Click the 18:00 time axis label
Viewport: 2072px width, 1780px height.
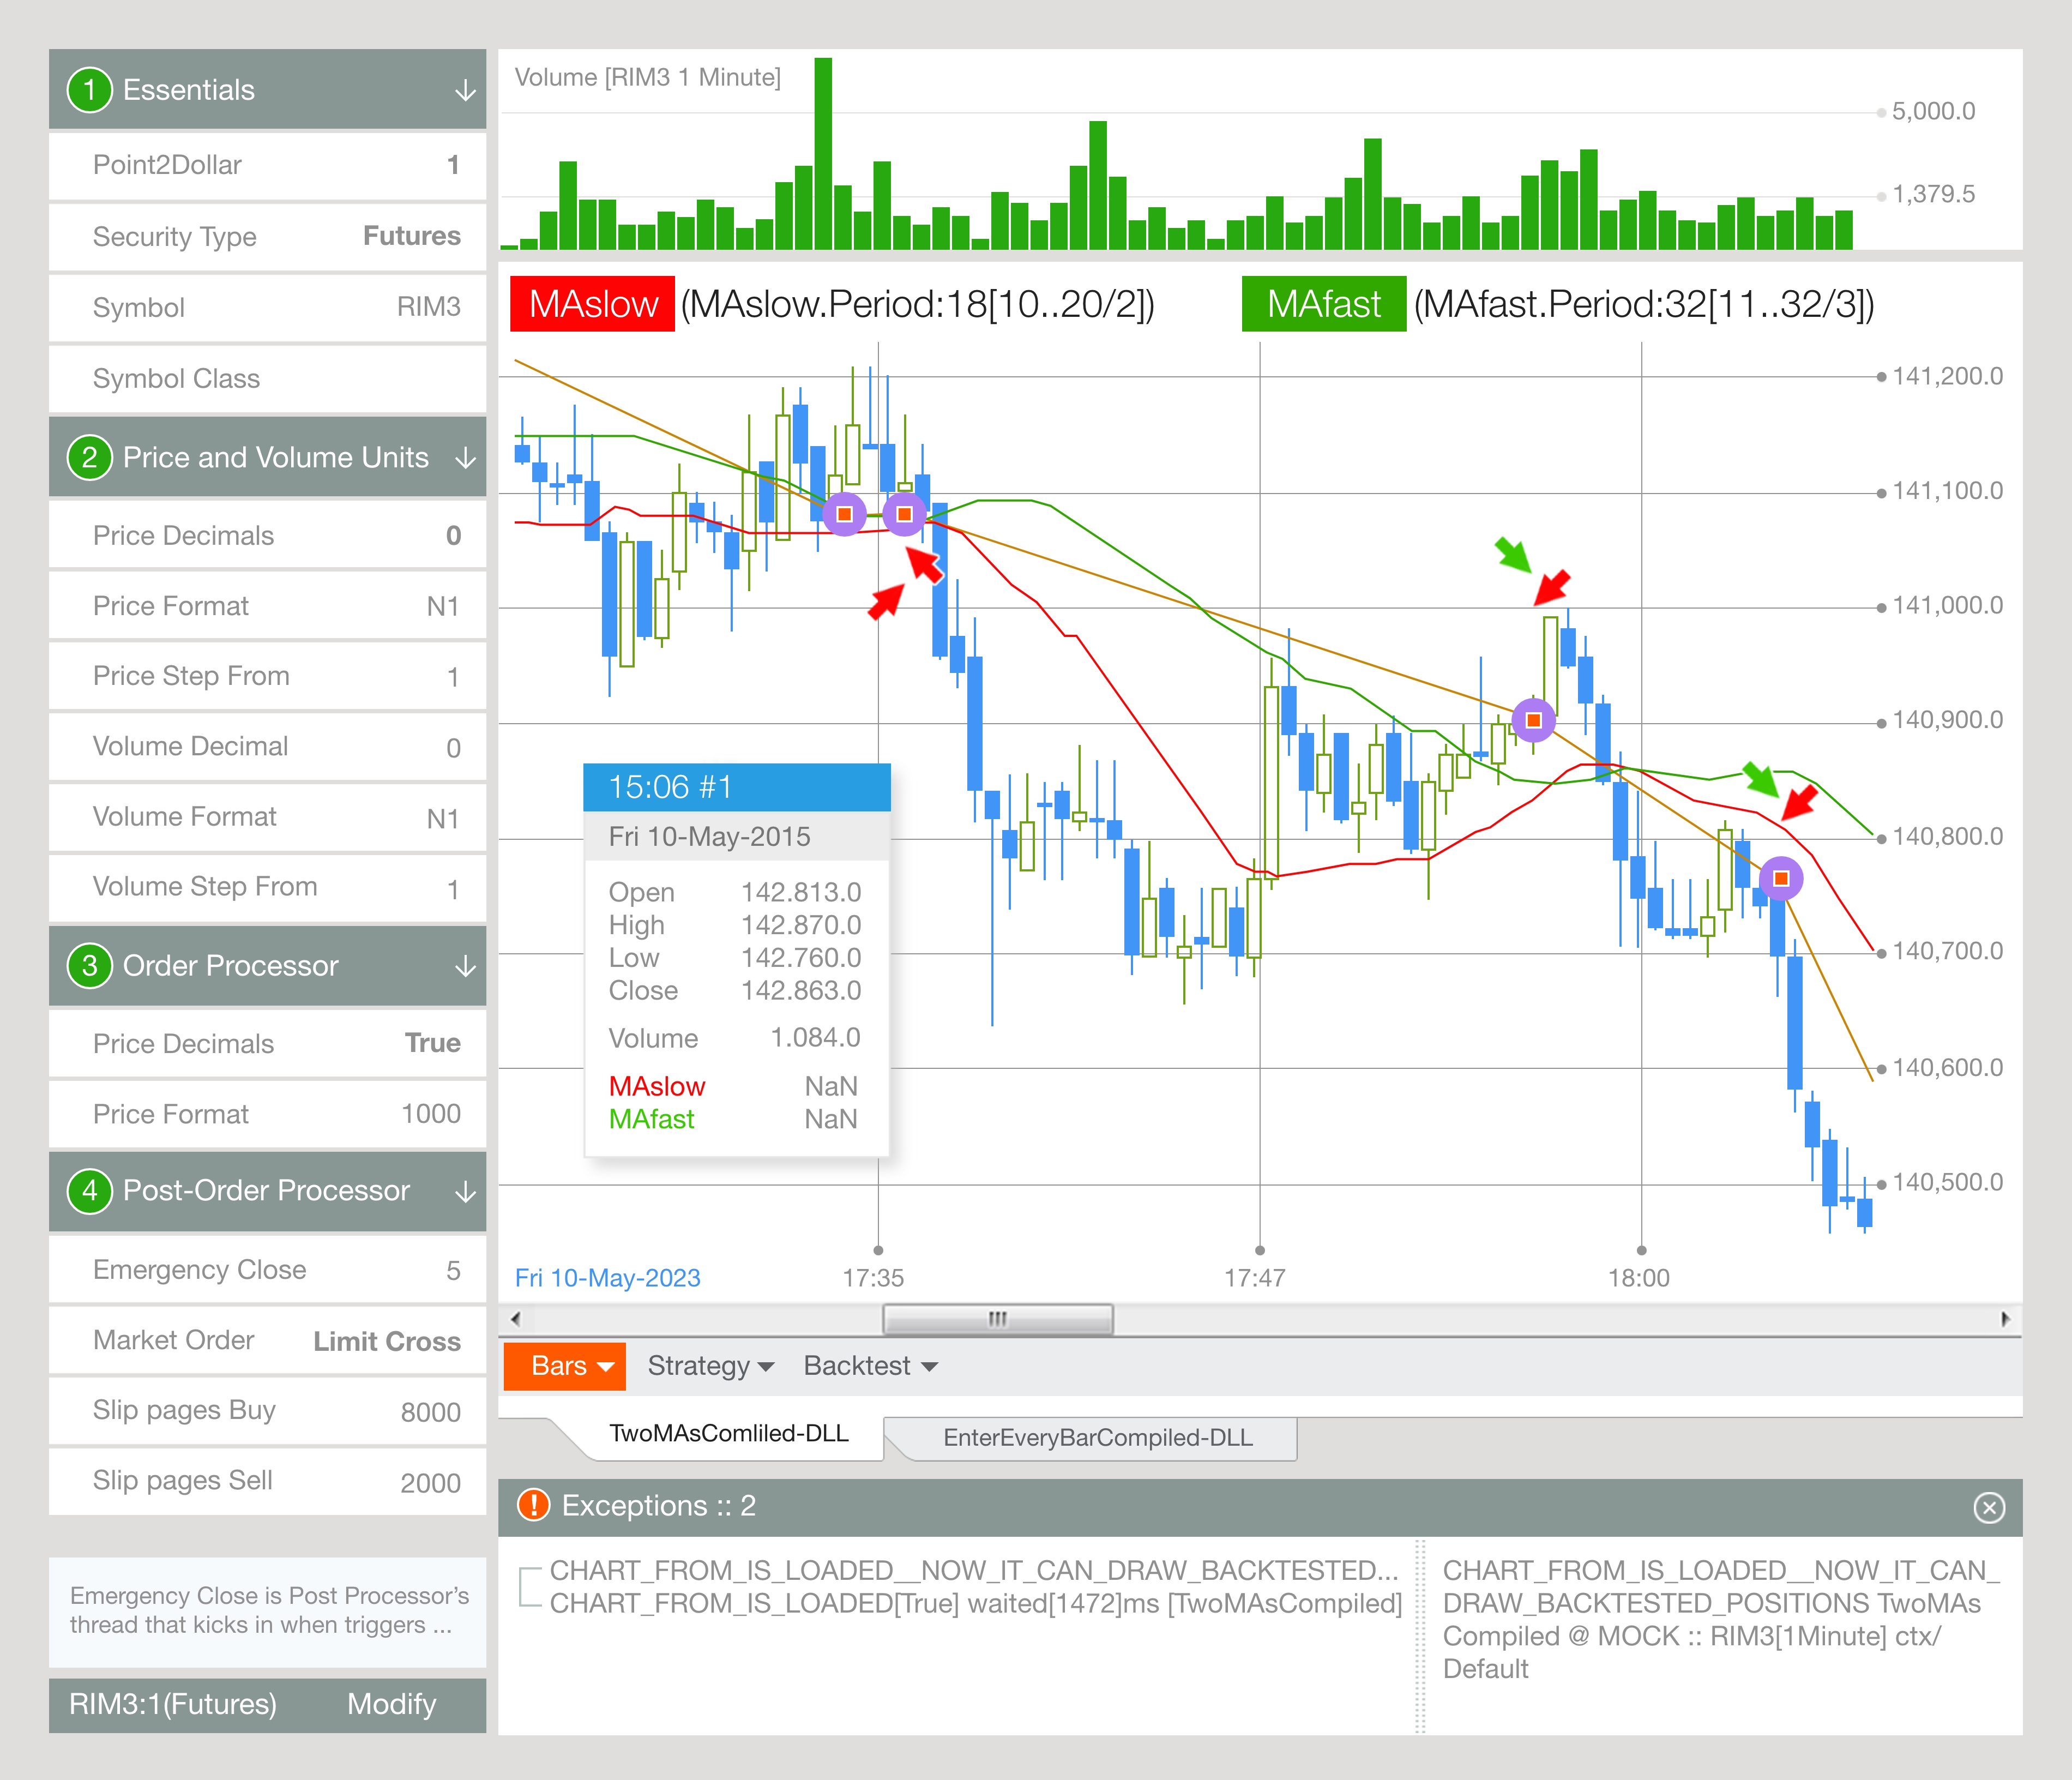point(1638,1278)
